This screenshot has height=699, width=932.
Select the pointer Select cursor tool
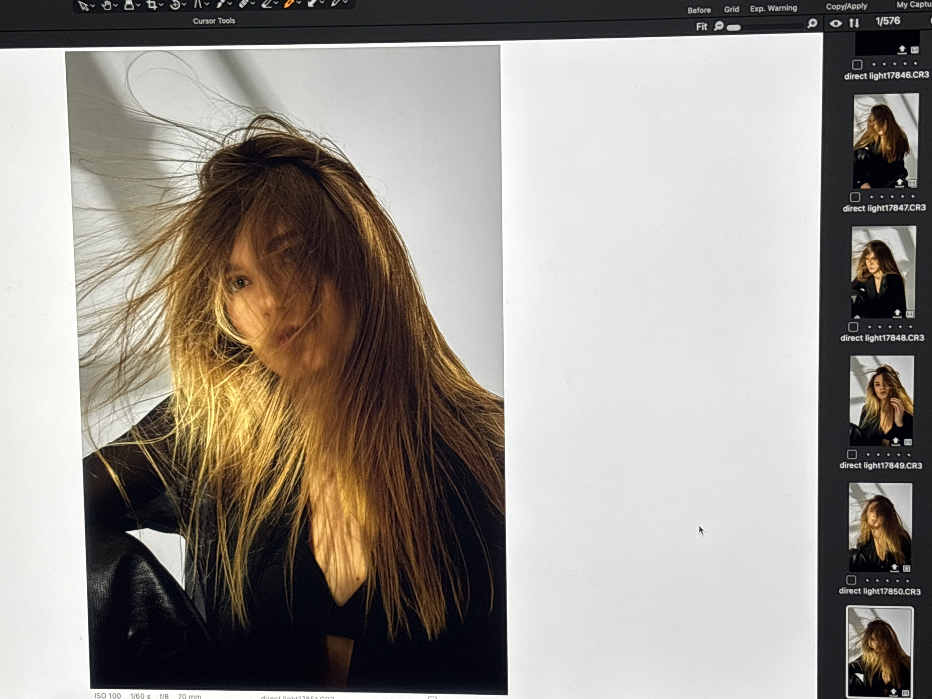[x=83, y=6]
